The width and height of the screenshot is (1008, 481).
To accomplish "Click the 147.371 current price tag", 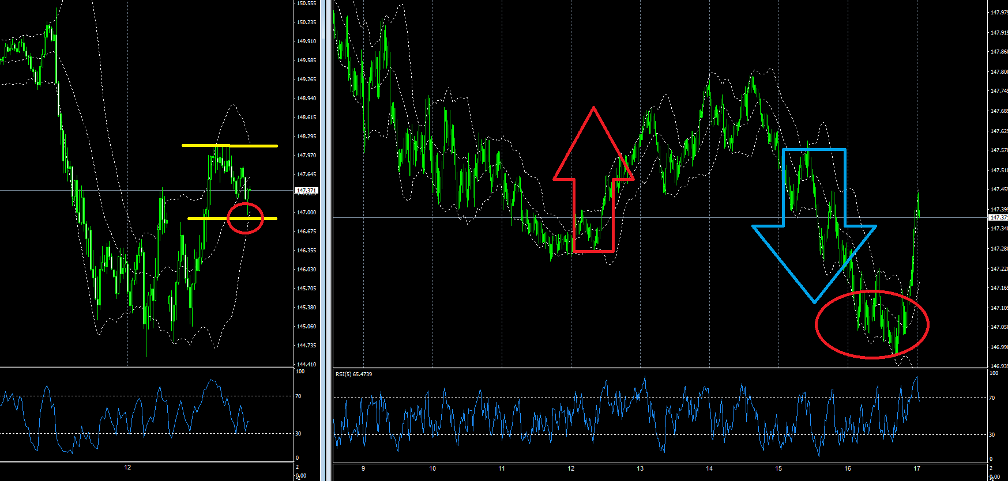I will tap(306, 190).
